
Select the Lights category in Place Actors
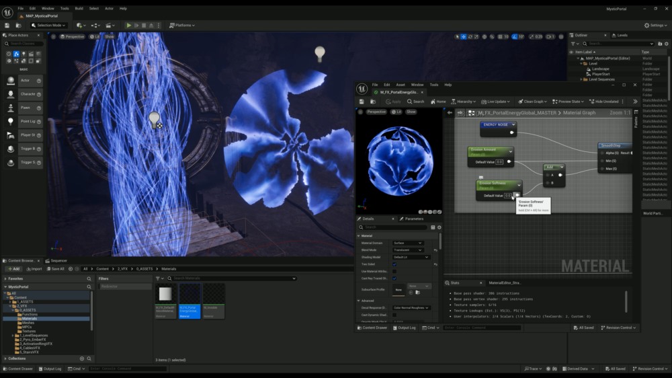(24, 54)
